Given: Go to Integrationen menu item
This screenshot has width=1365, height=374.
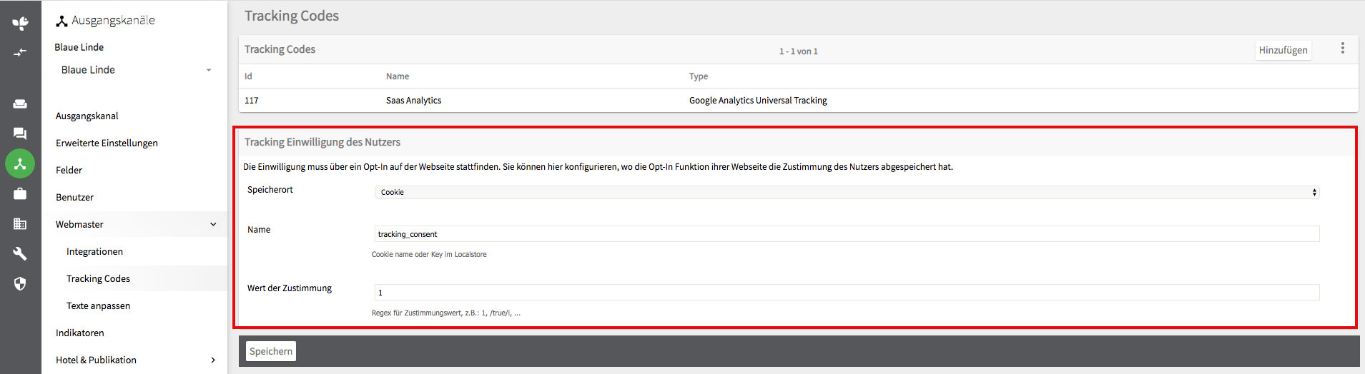Looking at the screenshot, I should point(94,251).
